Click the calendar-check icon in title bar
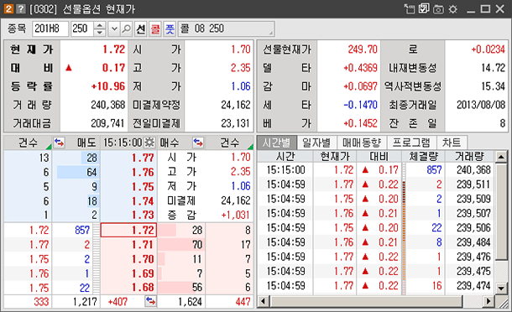Image resolution: width=512 pixels, height=312 pixels. (x=424, y=9)
